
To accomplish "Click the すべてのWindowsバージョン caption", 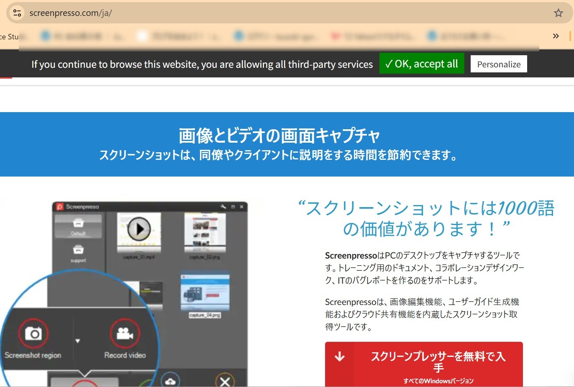I will 438,381.
